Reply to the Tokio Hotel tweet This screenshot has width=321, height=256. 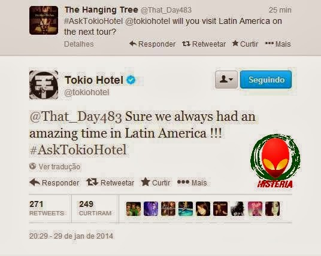(54, 182)
